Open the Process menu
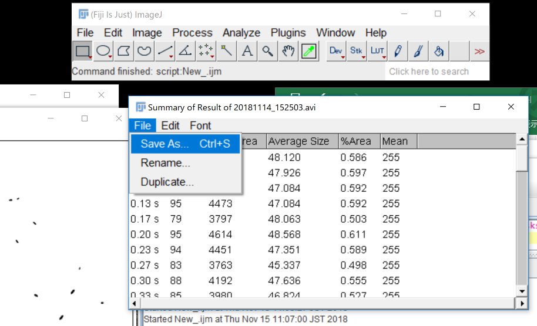Image resolution: width=537 pixels, height=326 pixels. click(192, 33)
